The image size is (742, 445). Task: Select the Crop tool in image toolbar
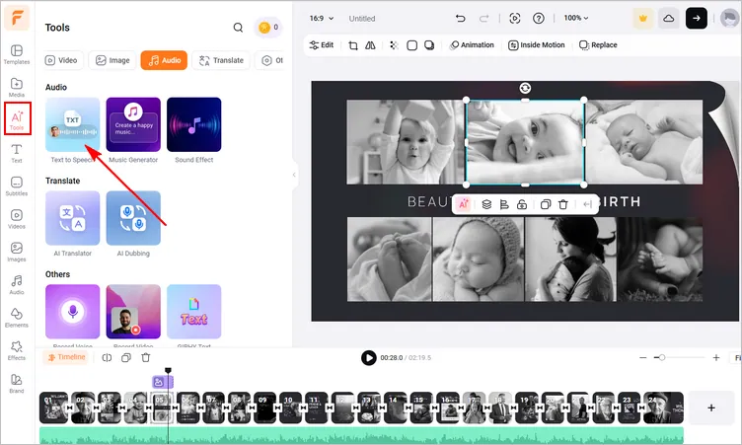[x=353, y=45]
